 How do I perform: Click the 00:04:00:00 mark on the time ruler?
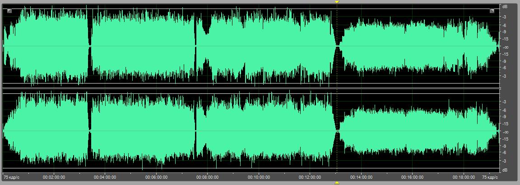(105, 177)
